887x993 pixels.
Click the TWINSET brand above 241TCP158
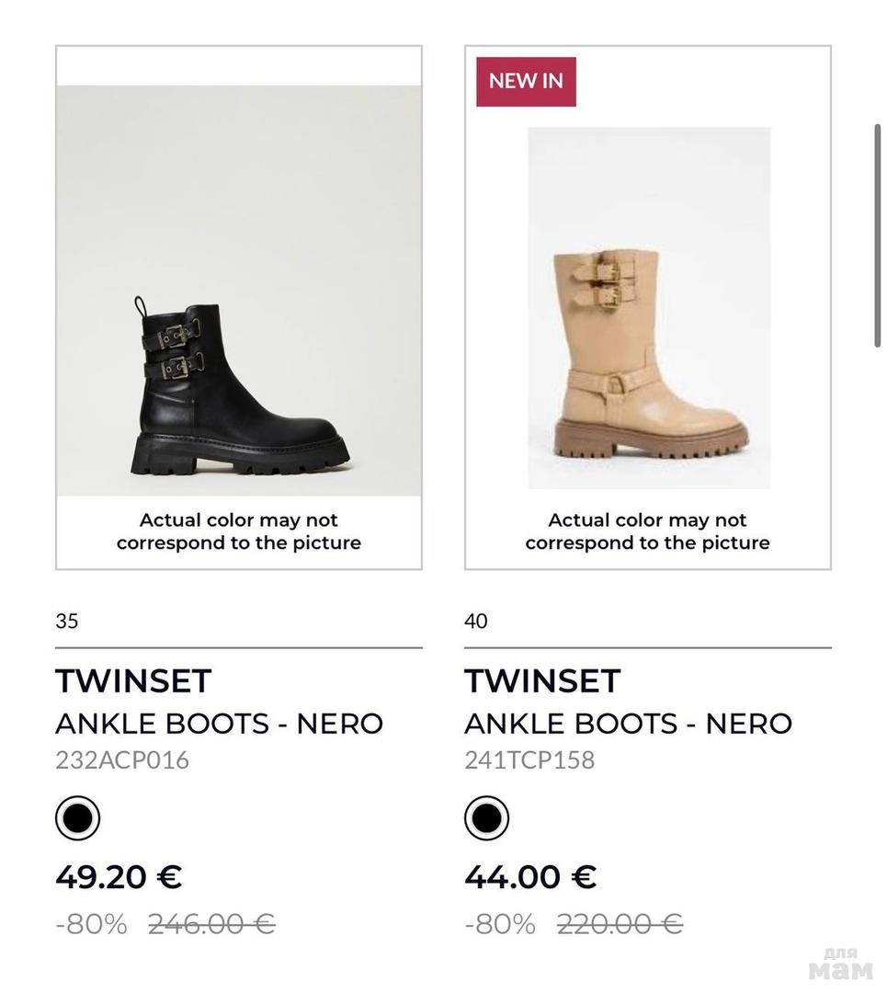tap(542, 681)
